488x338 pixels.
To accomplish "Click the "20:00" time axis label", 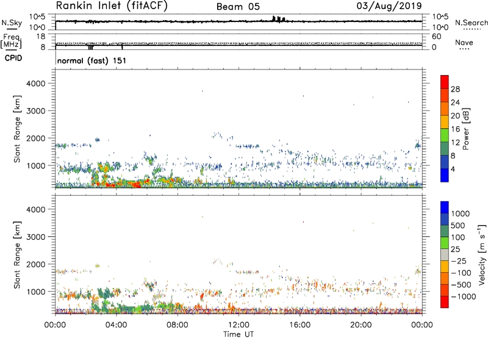I will [x=361, y=325].
